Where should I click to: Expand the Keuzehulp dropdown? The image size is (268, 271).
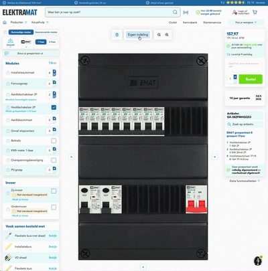click(x=40, y=22)
